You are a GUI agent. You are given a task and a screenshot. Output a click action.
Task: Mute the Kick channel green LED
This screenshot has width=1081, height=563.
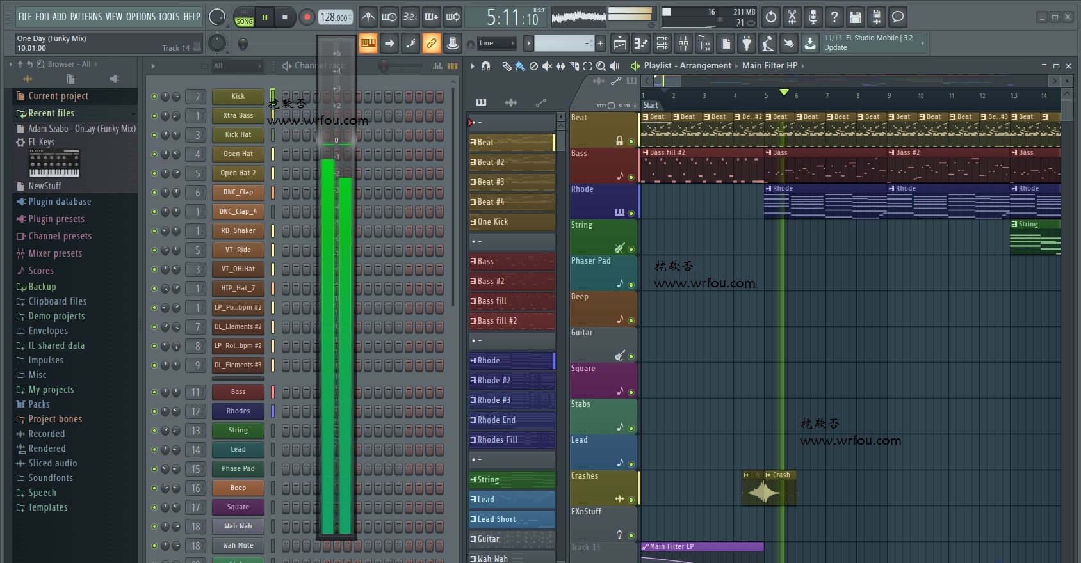154,97
